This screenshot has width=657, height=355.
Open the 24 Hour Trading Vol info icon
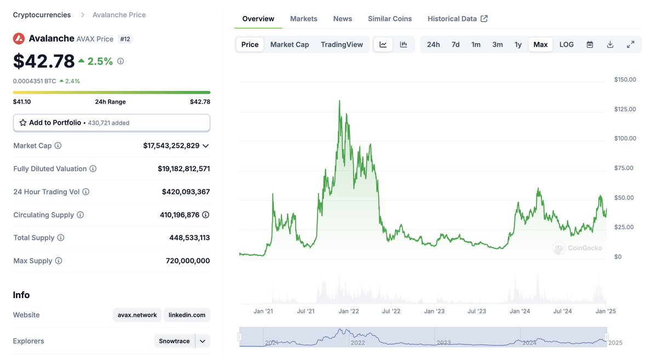86,191
